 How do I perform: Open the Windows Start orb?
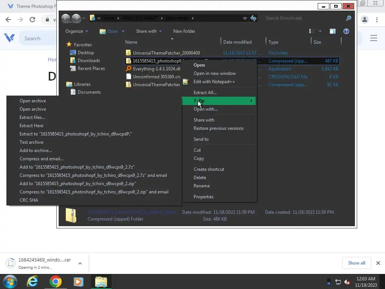pos(10,281)
